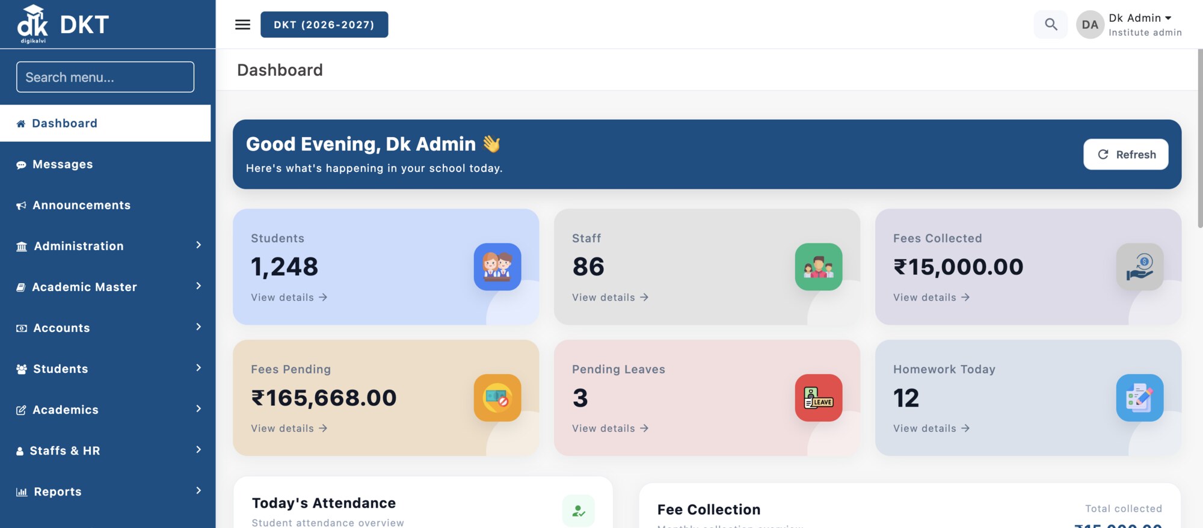The width and height of the screenshot is (1203, 528).
Task: Expand the Administration submenu chevron
Action: [198, 245]
